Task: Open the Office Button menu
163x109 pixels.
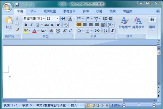Action: 7,7
